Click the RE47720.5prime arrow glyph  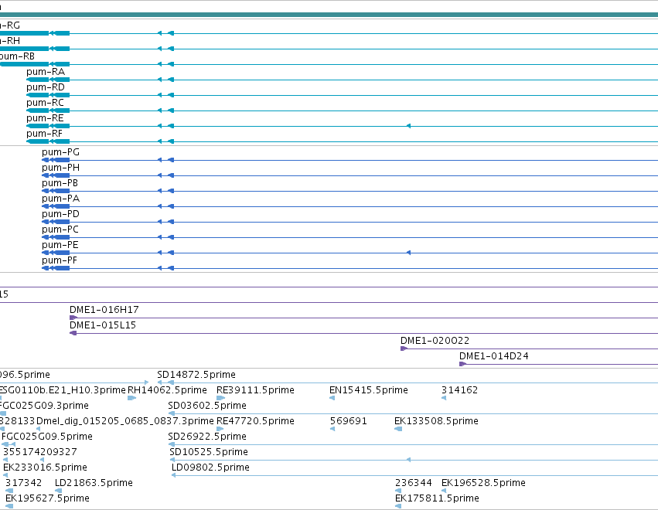(220, 429)
